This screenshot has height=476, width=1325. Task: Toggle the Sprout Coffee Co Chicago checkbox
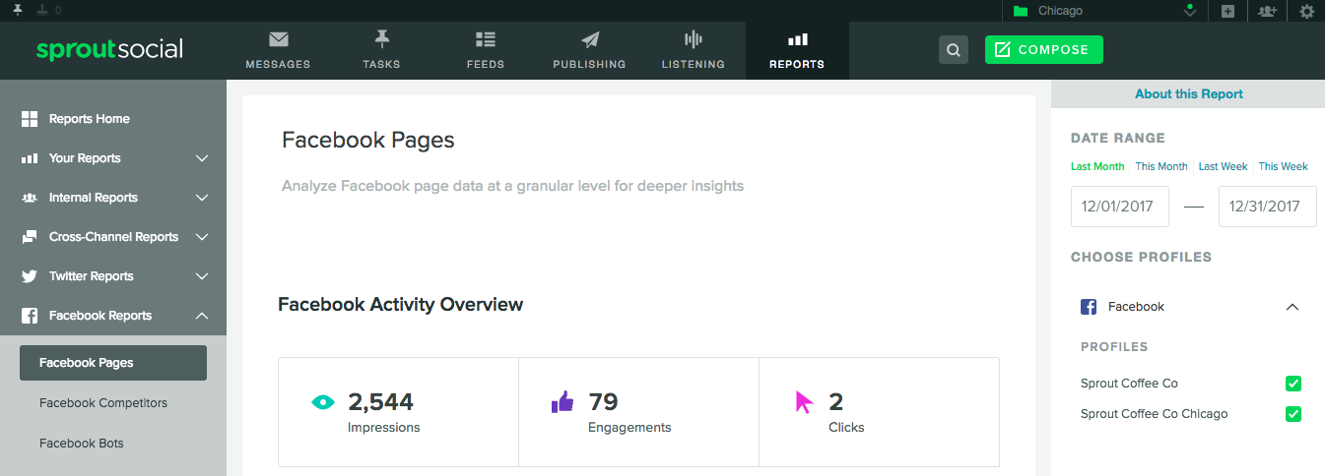[x=1293, y=414]
